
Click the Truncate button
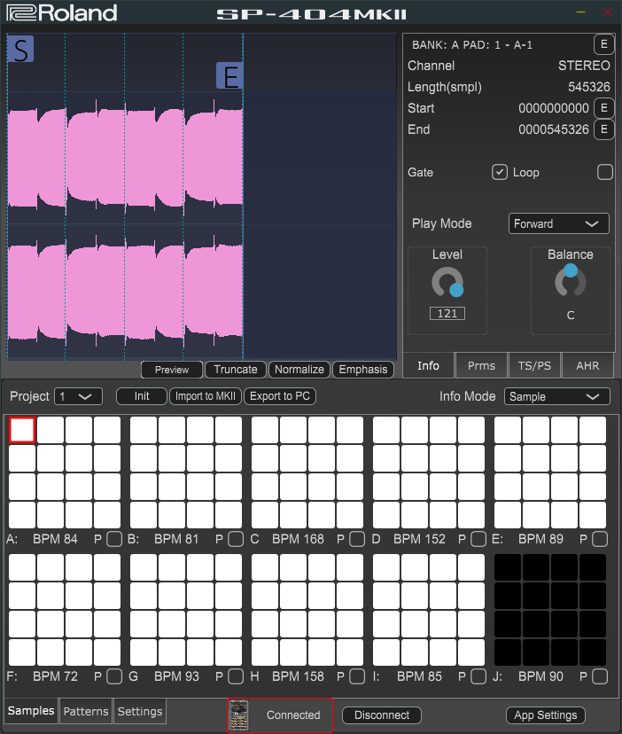(236, 370)
